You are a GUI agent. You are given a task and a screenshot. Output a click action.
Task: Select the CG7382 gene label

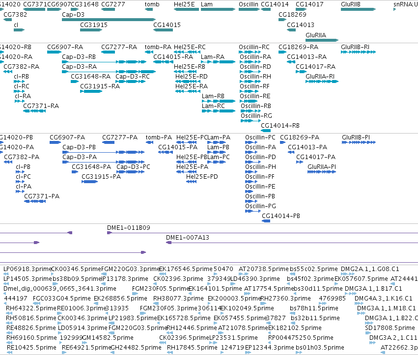[x=15, y=15]
